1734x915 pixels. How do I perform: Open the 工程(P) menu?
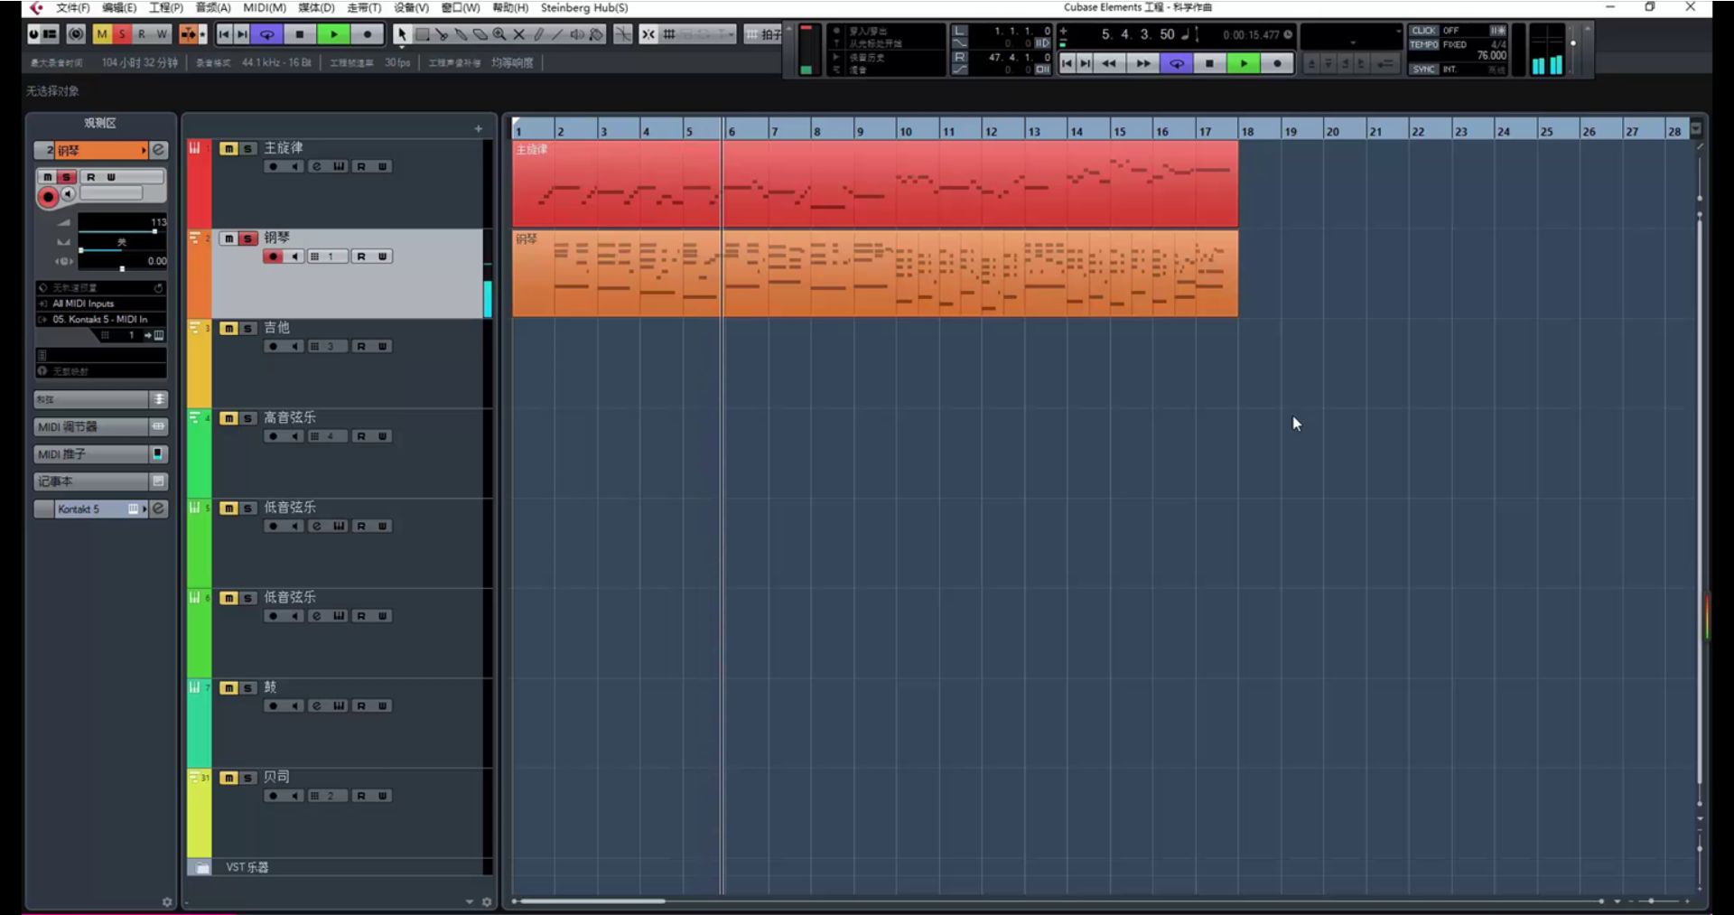(166, 8)
